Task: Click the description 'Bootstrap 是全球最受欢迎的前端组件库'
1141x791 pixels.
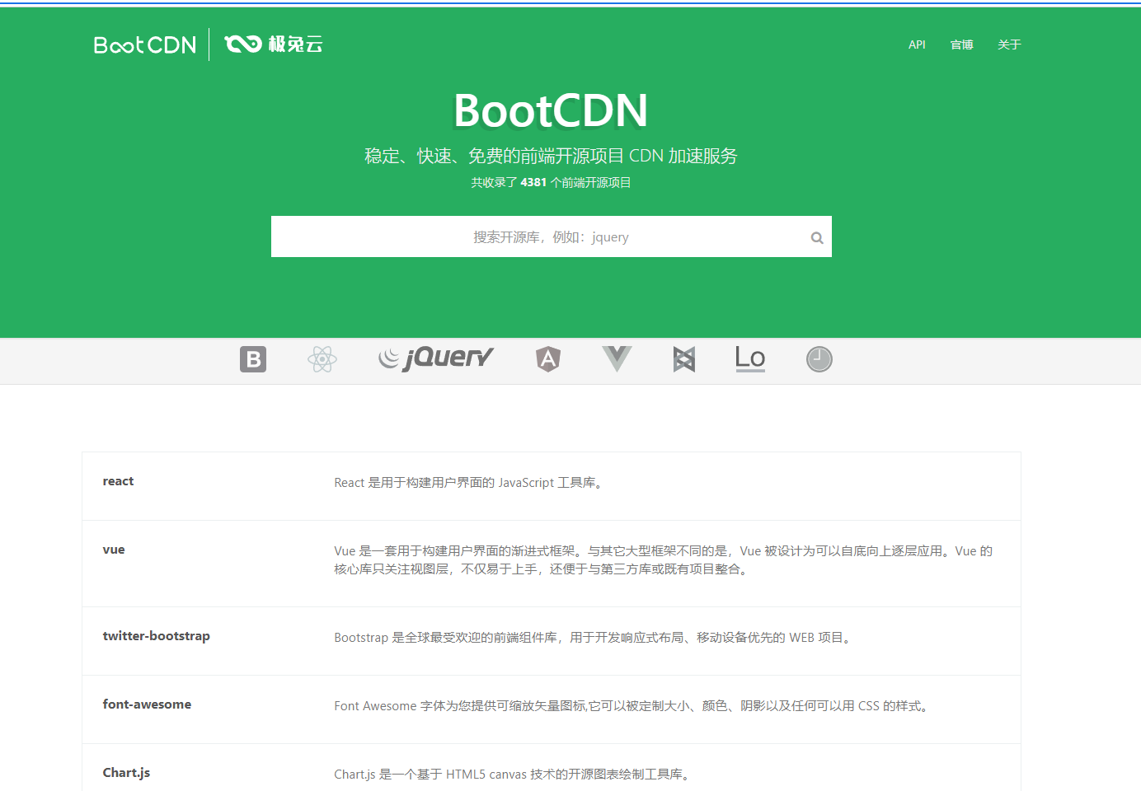Action: pyautogui.click(x=594, y=638)
